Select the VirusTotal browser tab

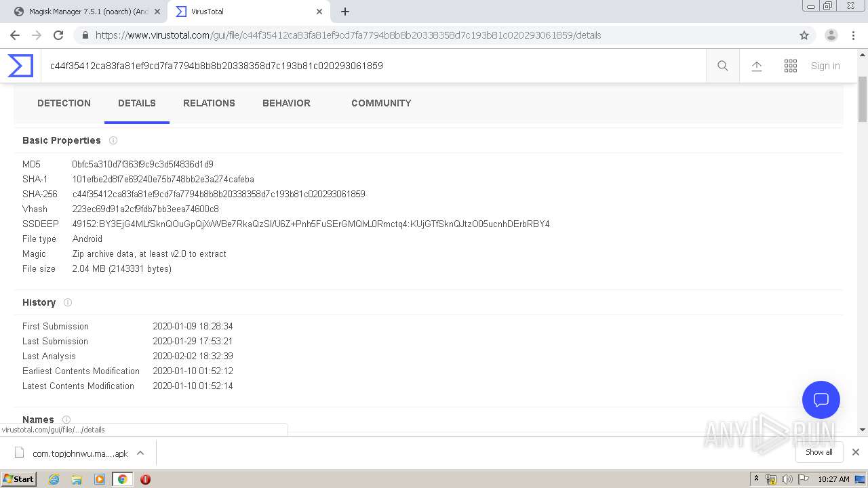tap(248, 12)
